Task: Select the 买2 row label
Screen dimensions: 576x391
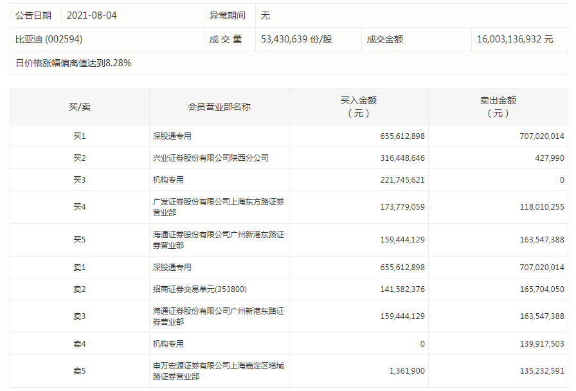Action: click(x=79, y=158)
